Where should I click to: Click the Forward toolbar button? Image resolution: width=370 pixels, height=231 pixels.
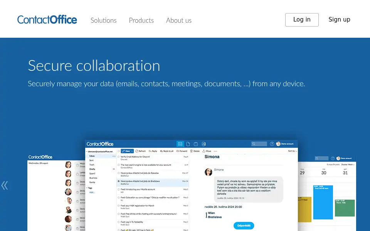pyautogui.click(x=182, y=151)
